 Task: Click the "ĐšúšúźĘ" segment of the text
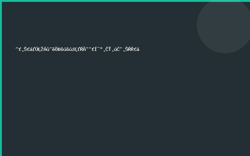(66, 49)
